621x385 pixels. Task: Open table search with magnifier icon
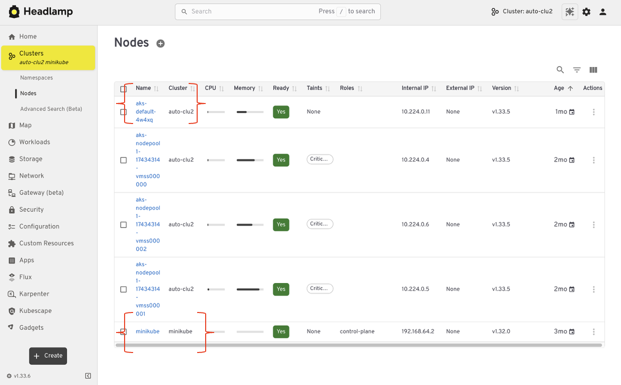560,70
